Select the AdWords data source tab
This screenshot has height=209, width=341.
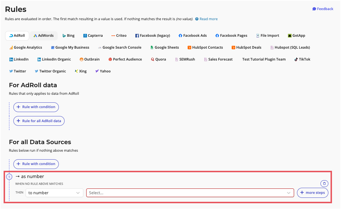click(x=44, y=36)
